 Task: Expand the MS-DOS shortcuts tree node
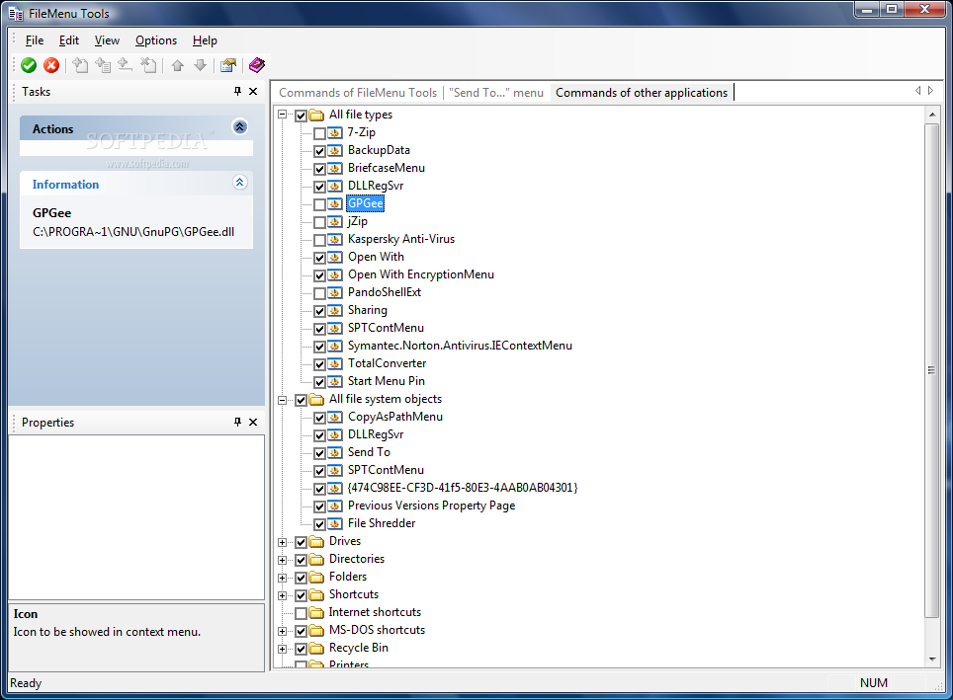282,631
